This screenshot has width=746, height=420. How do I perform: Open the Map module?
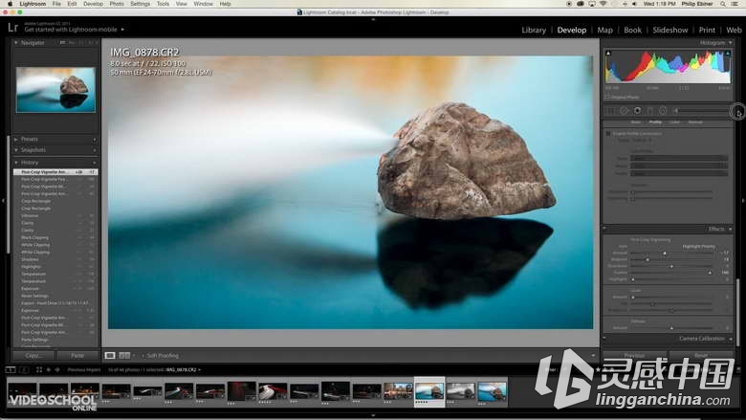[604, 30]
